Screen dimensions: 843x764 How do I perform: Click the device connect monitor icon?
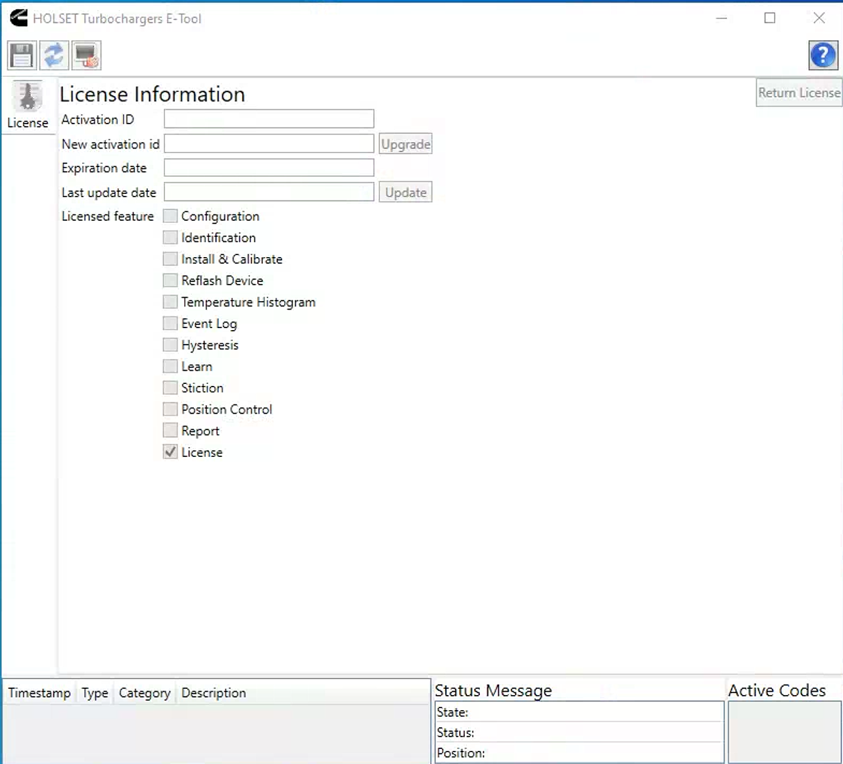pyautogui.click(x=86, y=55)
